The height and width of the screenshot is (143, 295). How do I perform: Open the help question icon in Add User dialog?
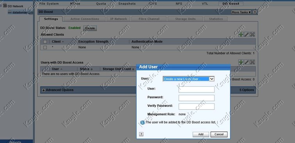(141, 134)
